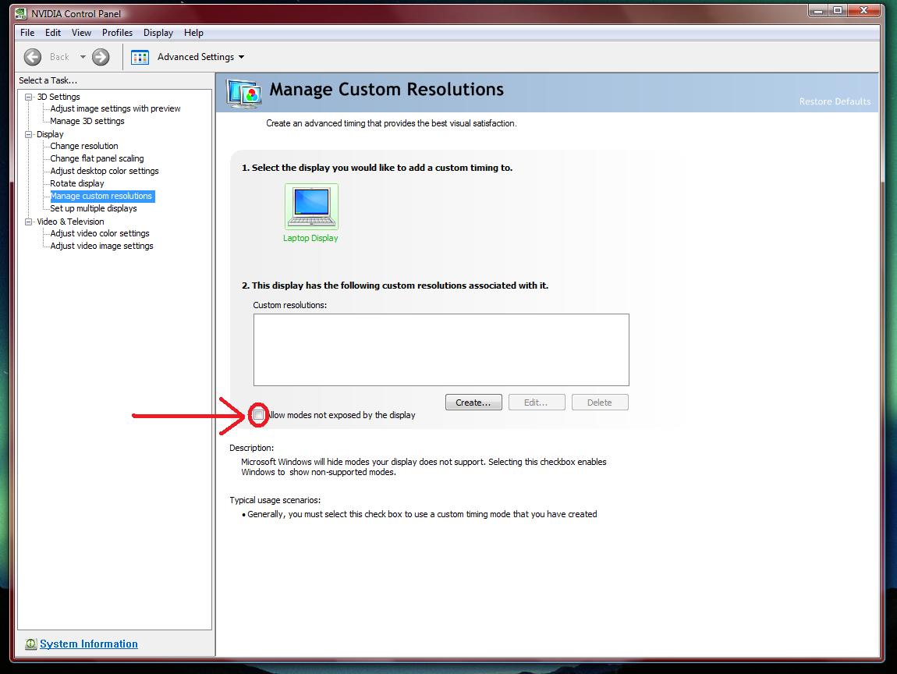Click the Video & Television category label
Screen dimensions: 897x674
[x=70, y=222]
